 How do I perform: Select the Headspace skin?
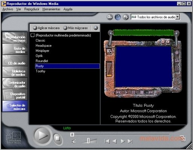(x=44, y=45)
